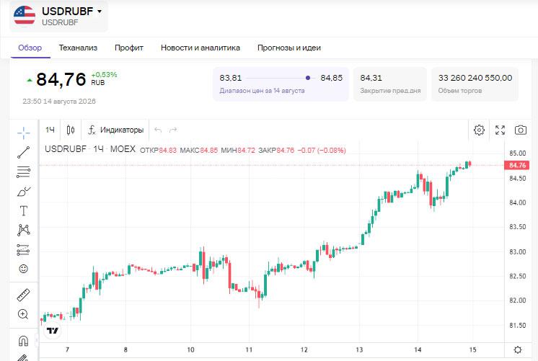Switch chart to fullscreen mode
This screenshot has width=538, height=361.
pos(500,130)
